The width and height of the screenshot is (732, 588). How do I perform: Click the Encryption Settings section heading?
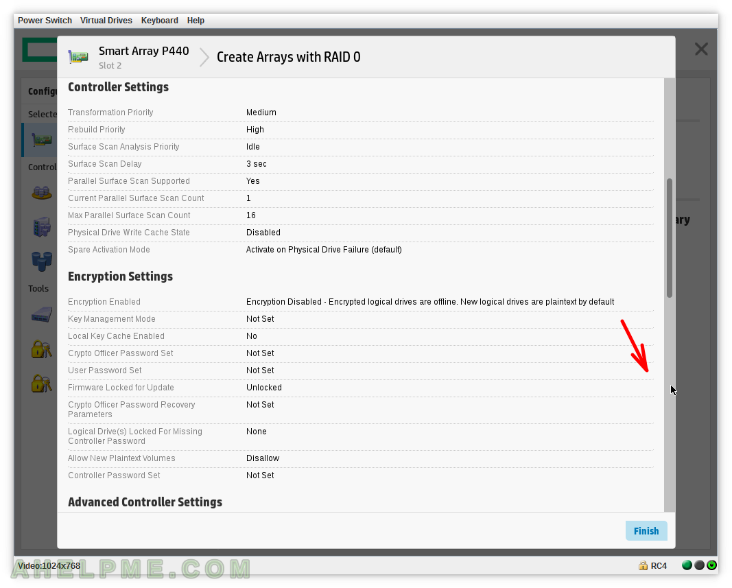click(120, 277)
